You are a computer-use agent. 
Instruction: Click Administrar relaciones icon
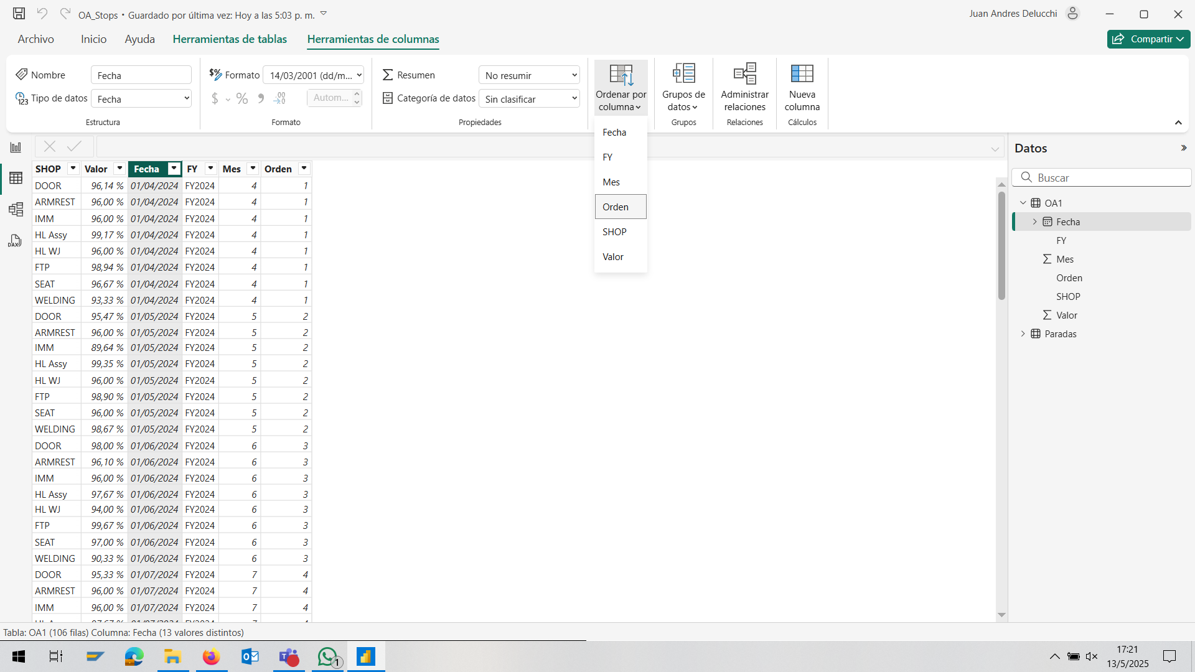click(x=745, y=73)
